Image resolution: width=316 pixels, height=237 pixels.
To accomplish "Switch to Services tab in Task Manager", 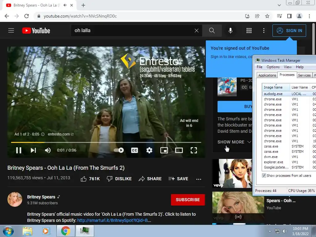I will click(304, 75).
